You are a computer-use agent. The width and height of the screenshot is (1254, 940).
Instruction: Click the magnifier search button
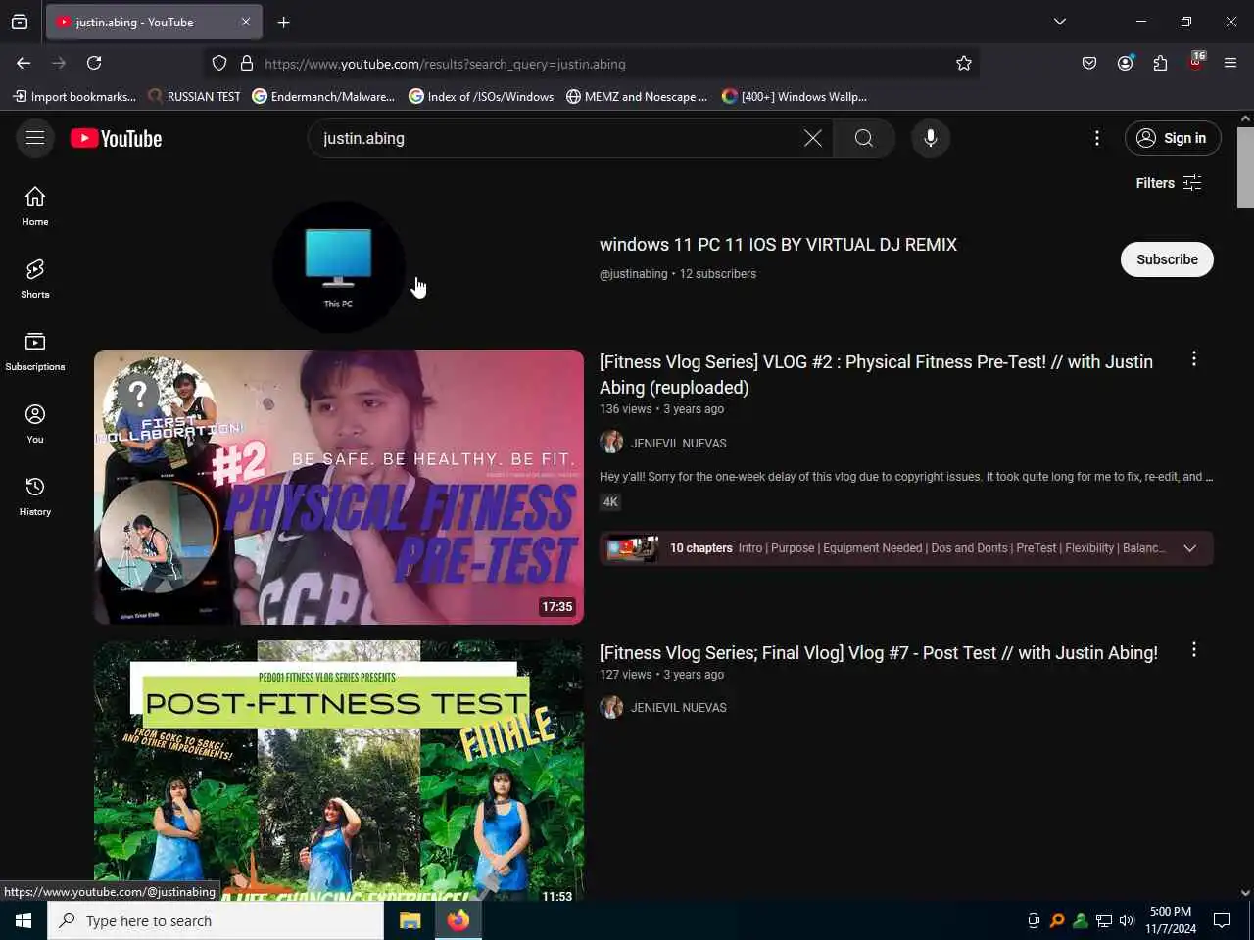point(863,138)
